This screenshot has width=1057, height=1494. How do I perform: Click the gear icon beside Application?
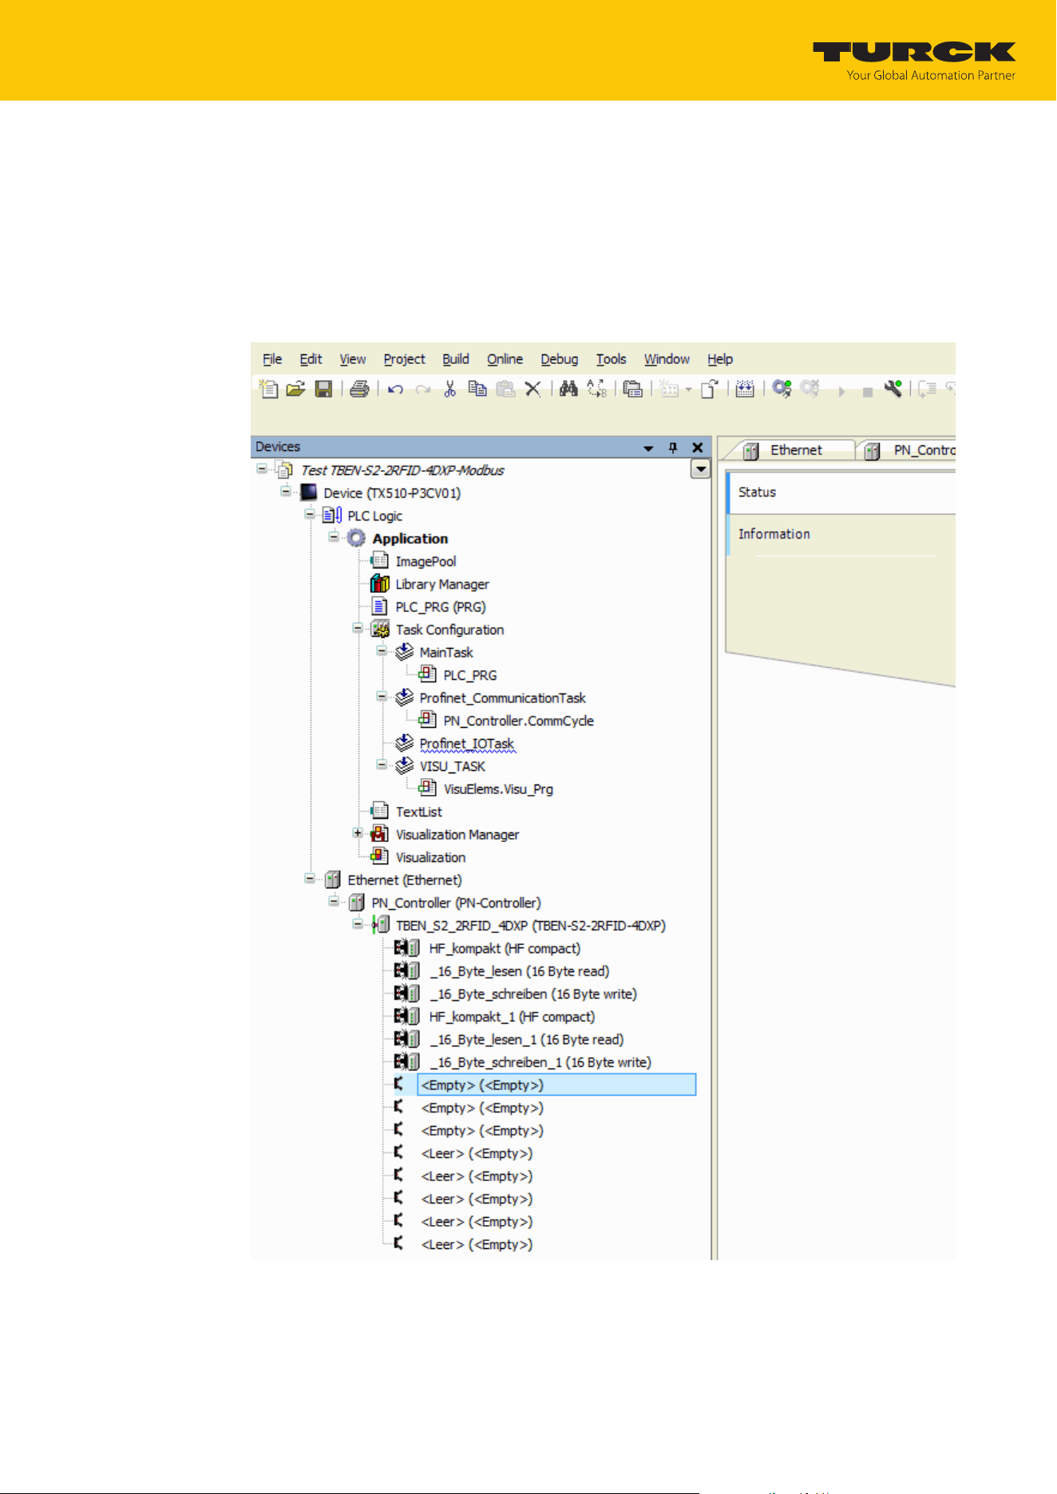pos(356,539)
